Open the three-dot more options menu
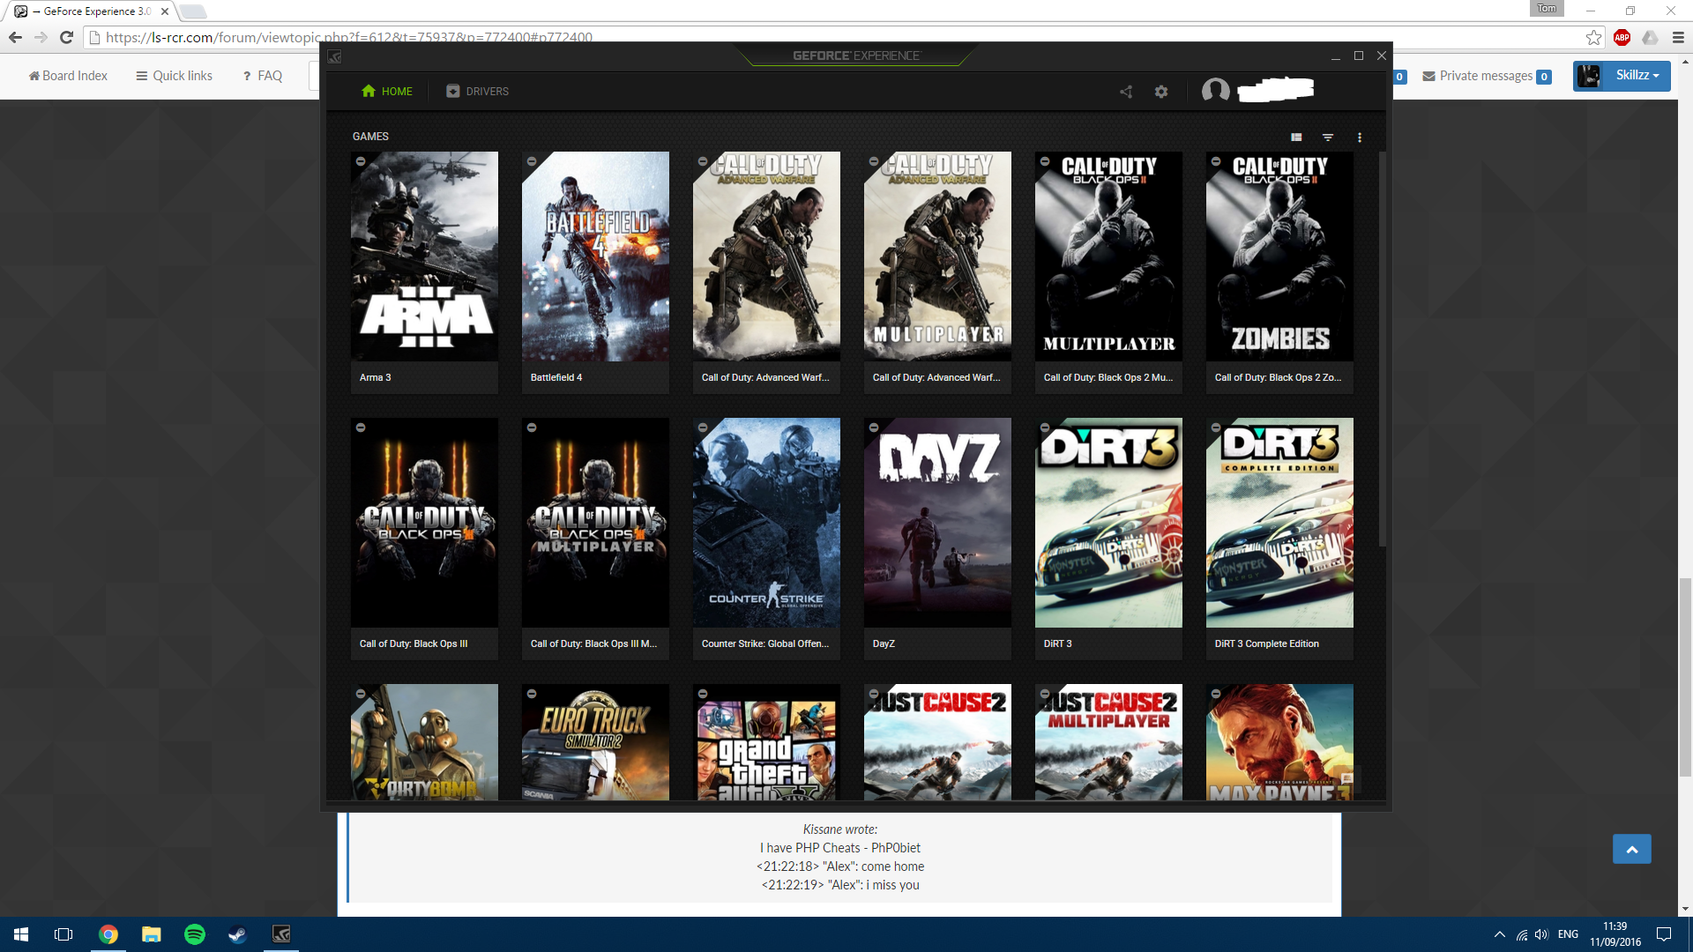Image resolution: width=1693 pixels, height=952 pixels. pyautogui.click(x=1360, y=138)
